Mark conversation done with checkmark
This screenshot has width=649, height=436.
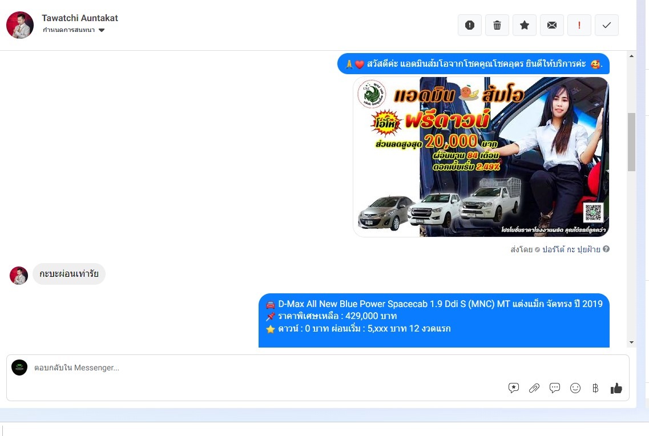(x=607, y=25)
